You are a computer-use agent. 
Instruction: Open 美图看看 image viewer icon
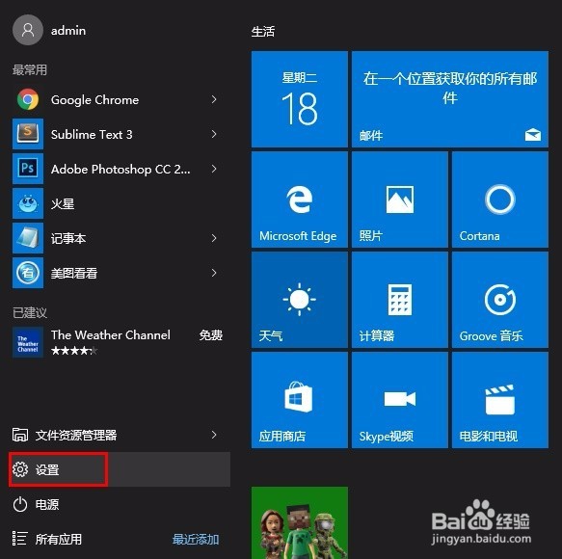pos(28,273)
